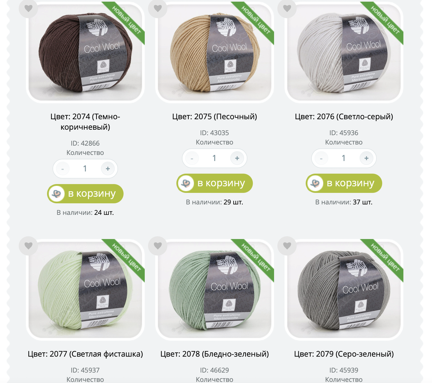
Task: Add sand color 2075 to favorites heart
Action: point(158,8)
